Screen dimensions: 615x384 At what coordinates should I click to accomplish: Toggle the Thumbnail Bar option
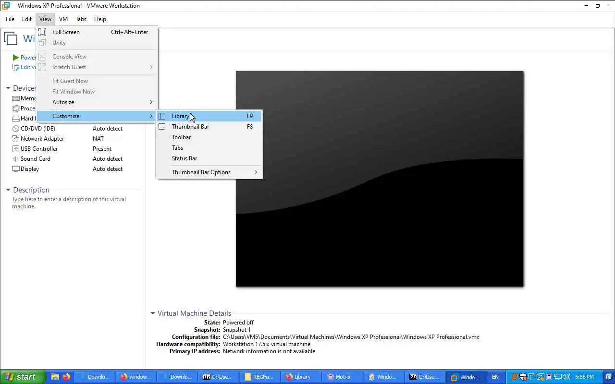[x=209, y=127]
